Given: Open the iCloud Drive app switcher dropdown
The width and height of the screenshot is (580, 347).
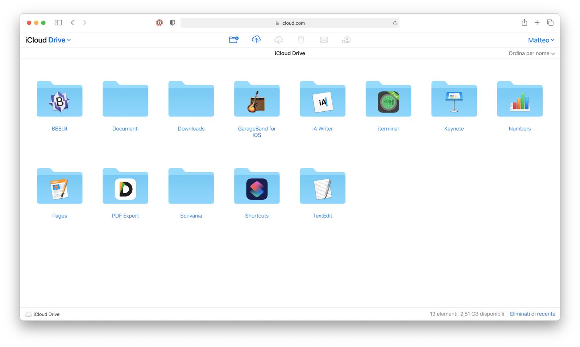Looking at the screenshot, I should (48, 40).
